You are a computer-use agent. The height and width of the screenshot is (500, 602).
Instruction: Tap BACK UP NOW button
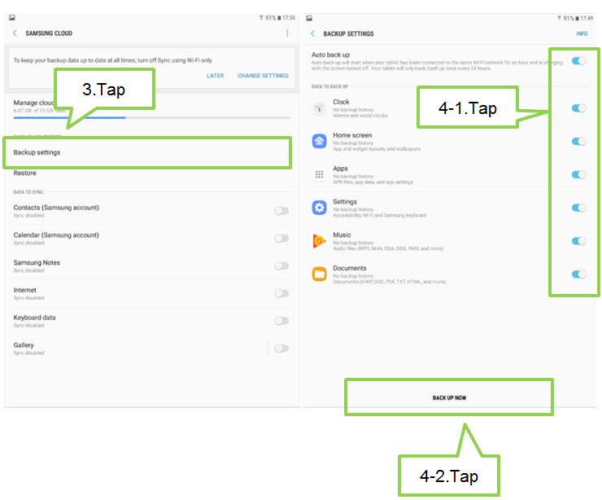point(449,397)
